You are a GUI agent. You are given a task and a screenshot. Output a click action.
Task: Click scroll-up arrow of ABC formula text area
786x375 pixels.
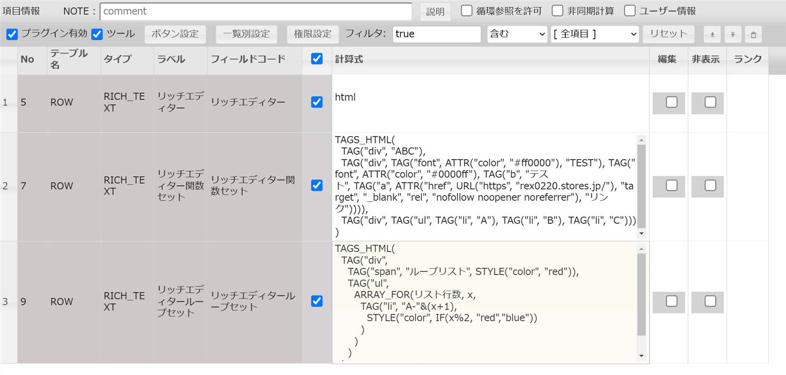tap(642, 140)
